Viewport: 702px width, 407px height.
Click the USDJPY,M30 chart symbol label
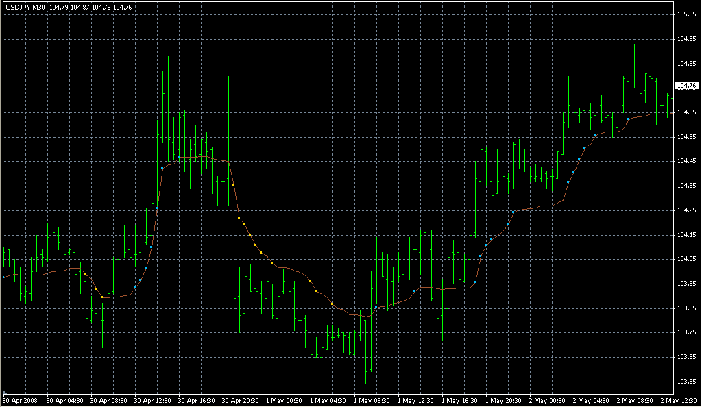pyautogui.click(x=26, y=8)
